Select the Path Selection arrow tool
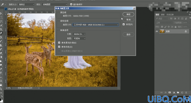 pos(1,77)
